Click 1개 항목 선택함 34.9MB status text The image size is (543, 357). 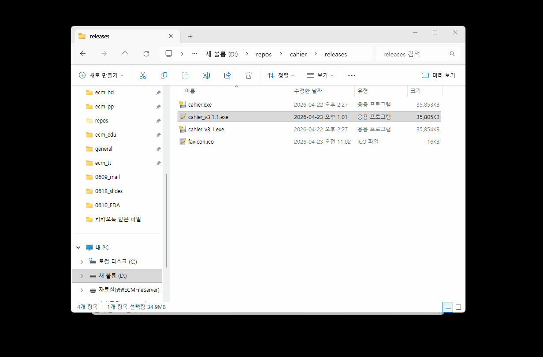[x=136, y=307]
